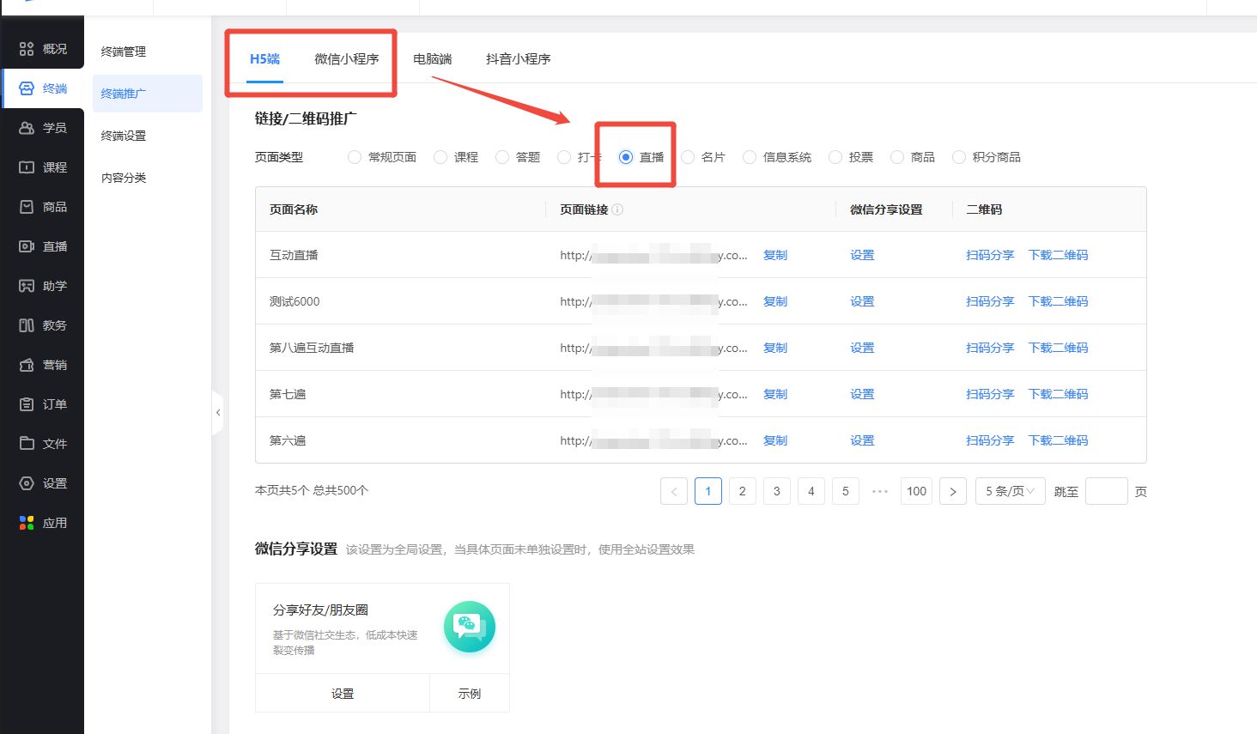
Task: Click the 学员 students sidebar icon
Action: click(27, 128)
